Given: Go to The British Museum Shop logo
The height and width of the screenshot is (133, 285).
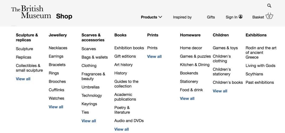Looking at the screenshot, I should tap(41, 13).
